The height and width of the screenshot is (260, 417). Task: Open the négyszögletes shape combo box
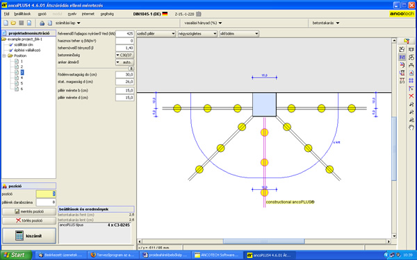197,34
